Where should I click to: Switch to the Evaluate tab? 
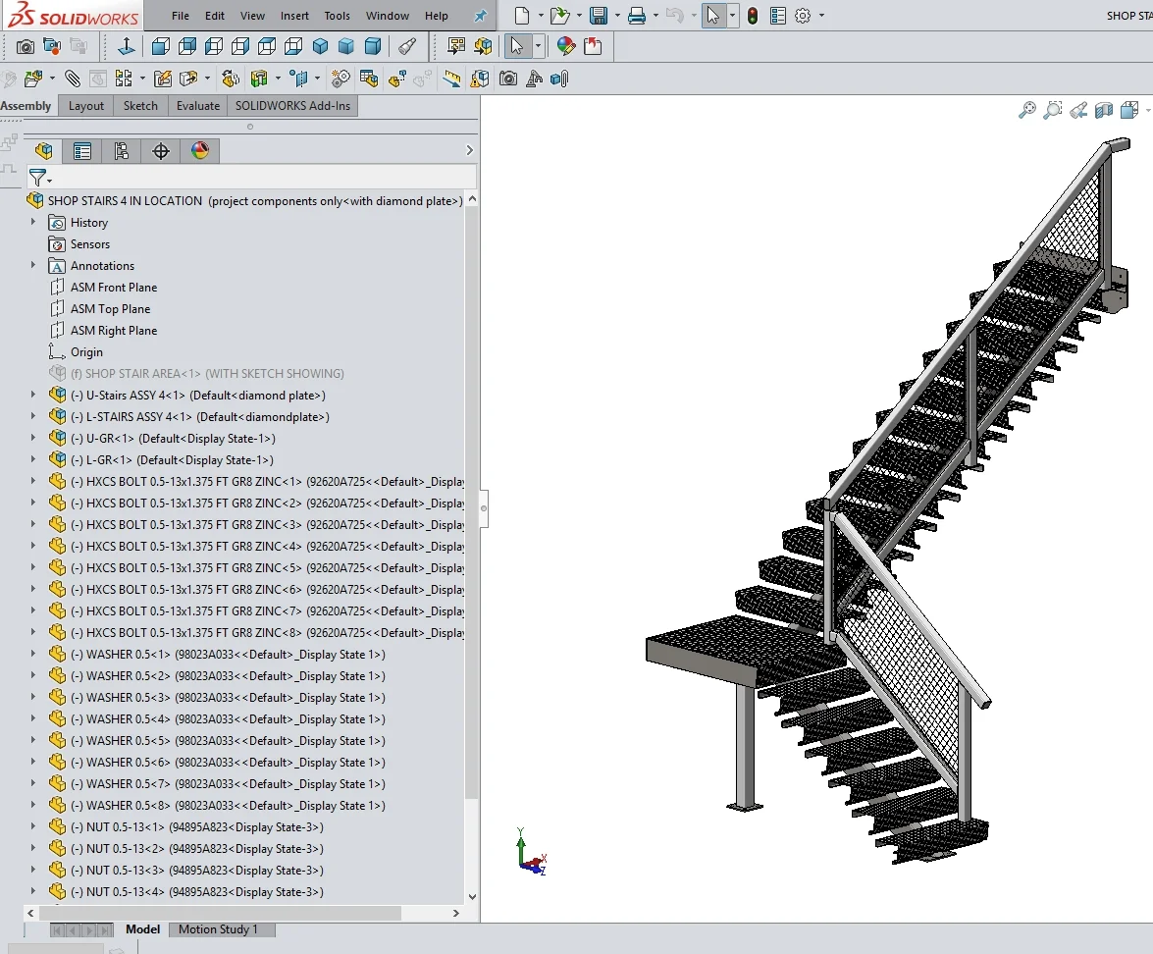pyautogui.click(x=198, y=106)
